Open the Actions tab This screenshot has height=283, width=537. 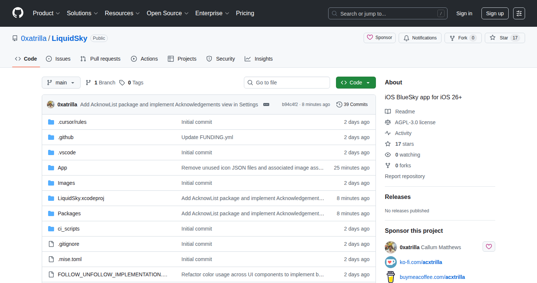click(x=144, y=59)
